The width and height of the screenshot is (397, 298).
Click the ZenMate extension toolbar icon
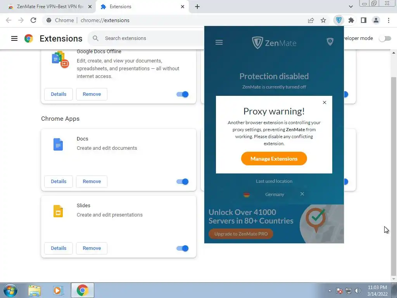(x=339, y=20)
